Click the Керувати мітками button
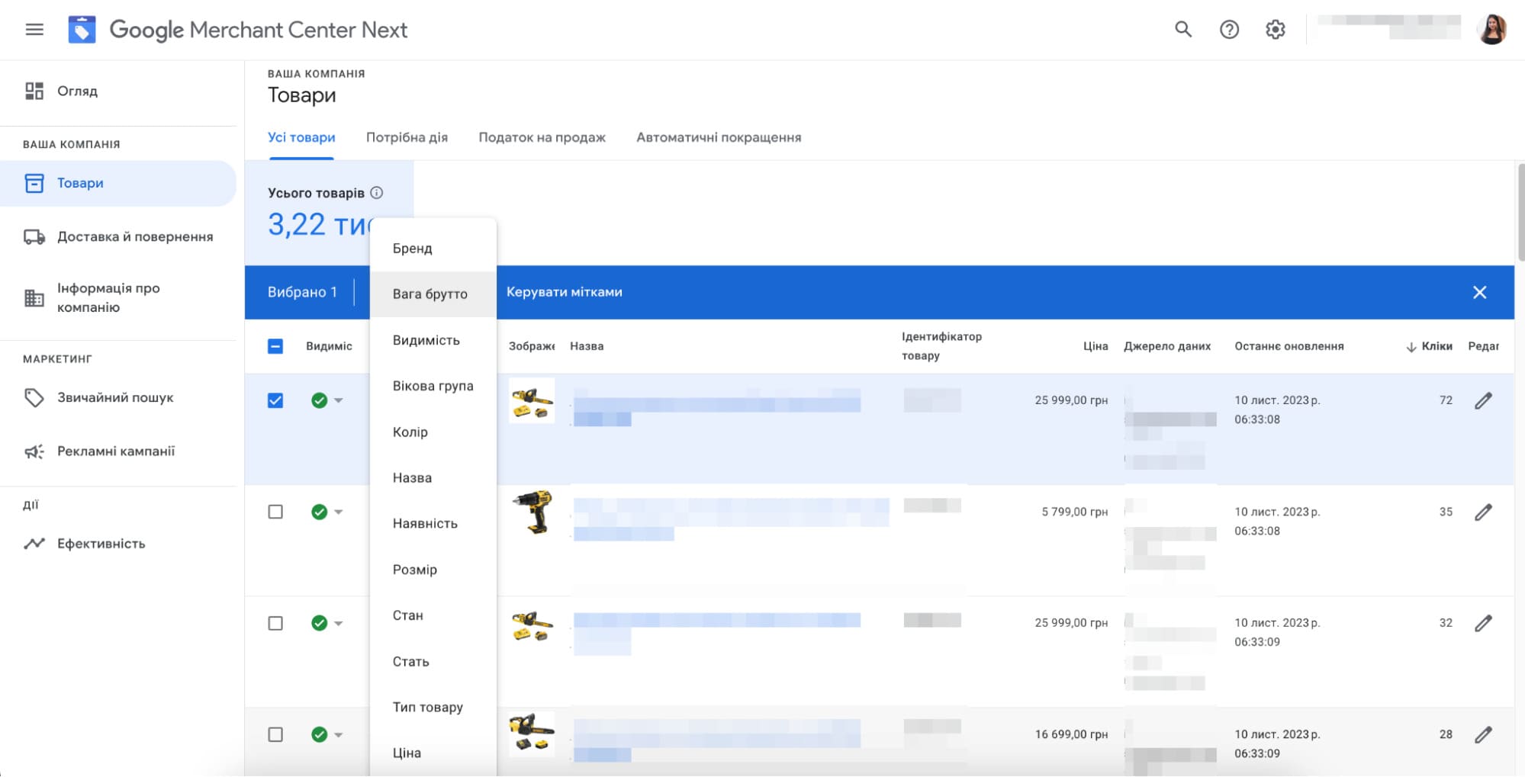Screen dimensions: 1525x777 (564, 293)
